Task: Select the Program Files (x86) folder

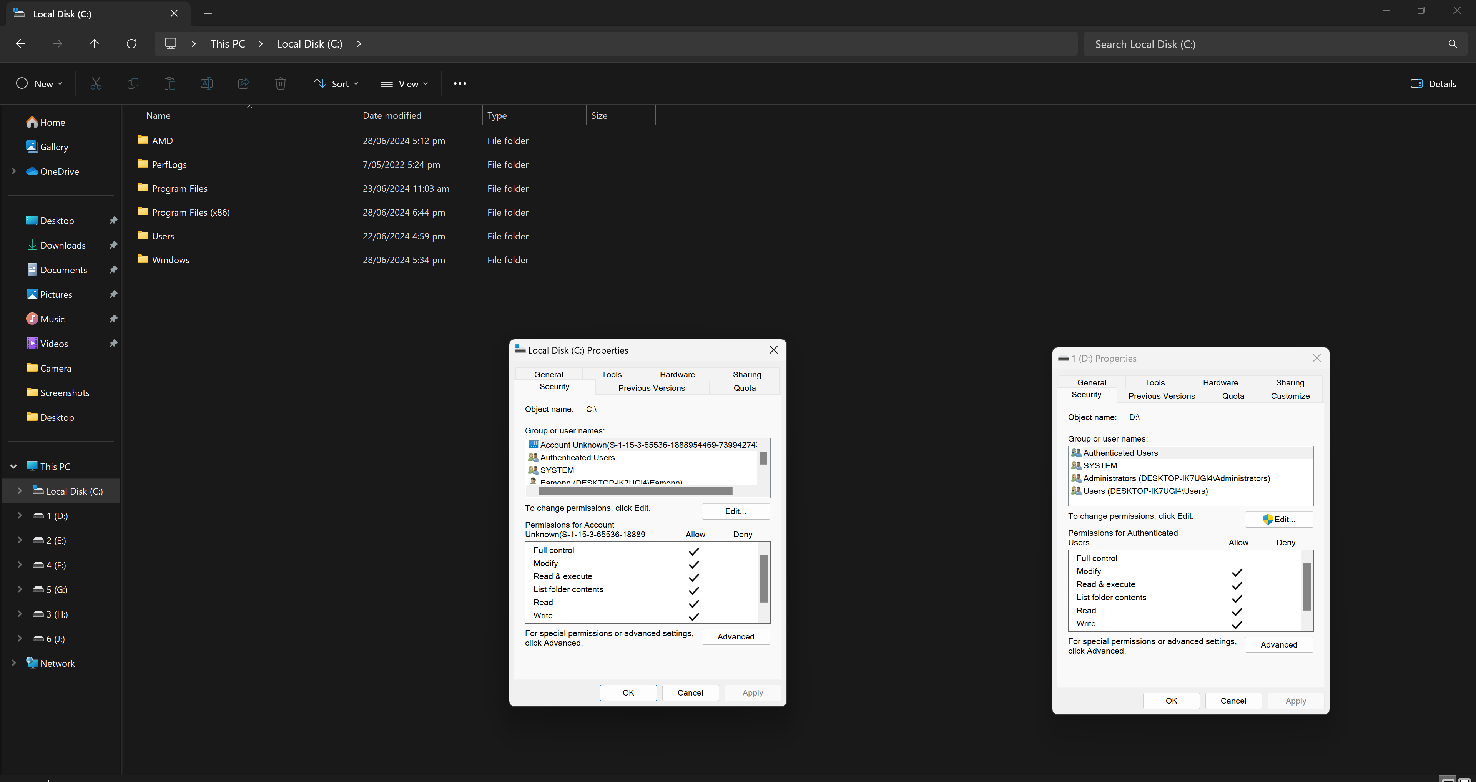Action: coord(191,213)
